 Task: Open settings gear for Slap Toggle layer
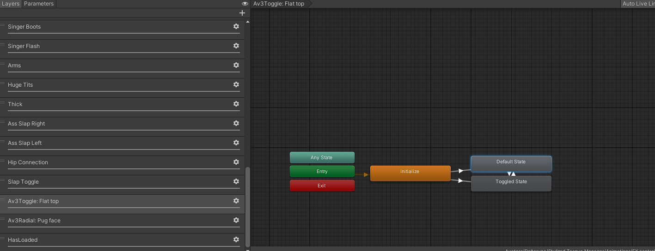coord(236,181)
